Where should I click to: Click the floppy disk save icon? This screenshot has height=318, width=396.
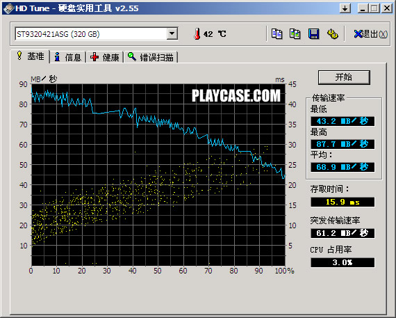[313, 33]
